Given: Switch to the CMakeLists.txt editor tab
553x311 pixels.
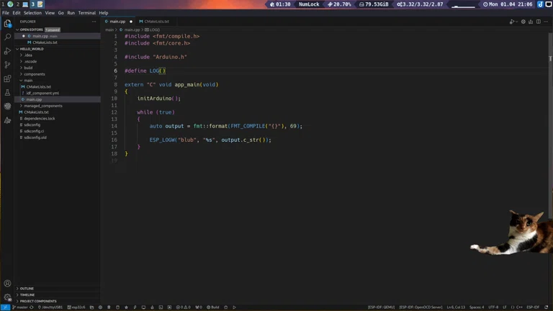Looking at the screenshot, I should 156,22.
